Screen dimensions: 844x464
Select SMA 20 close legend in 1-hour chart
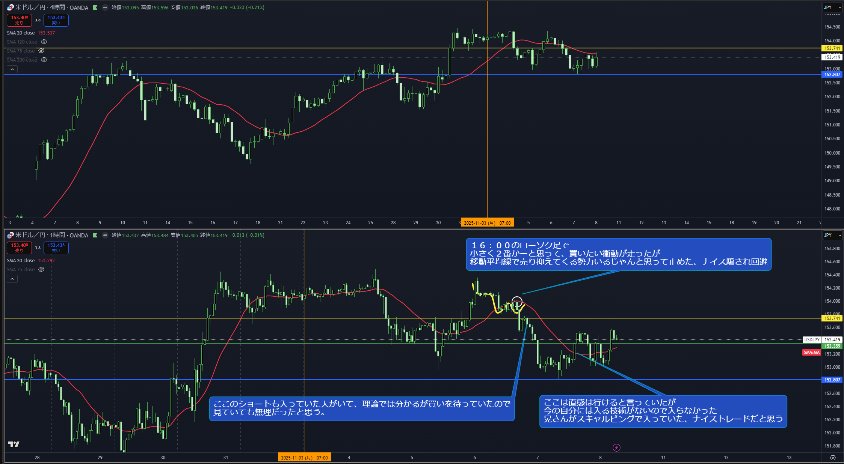coord(21,261)
